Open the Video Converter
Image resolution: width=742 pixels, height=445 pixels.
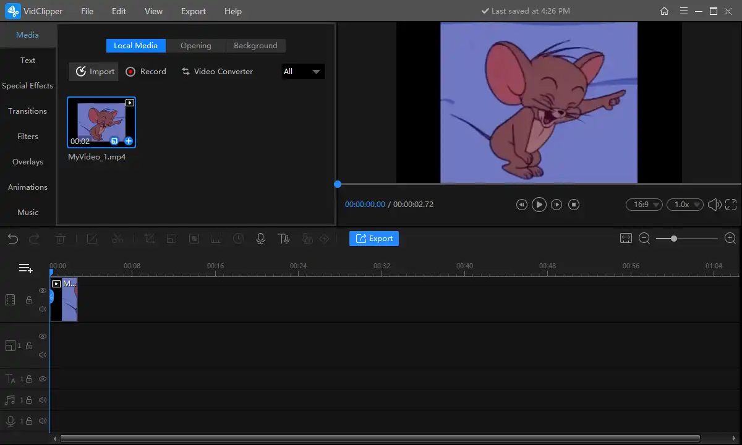tap(217, 72)
